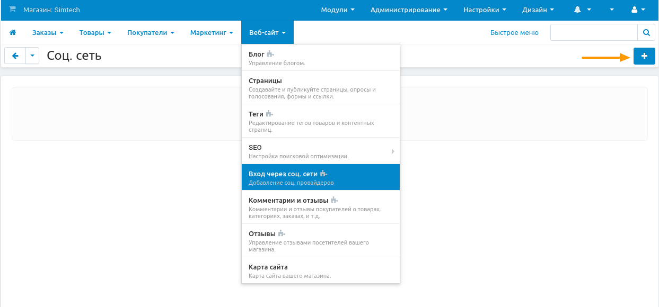Choose Страницы menu entry
The height and width of the screenshot is (307, 659).
pyautogui.click(x=265, y=81)
